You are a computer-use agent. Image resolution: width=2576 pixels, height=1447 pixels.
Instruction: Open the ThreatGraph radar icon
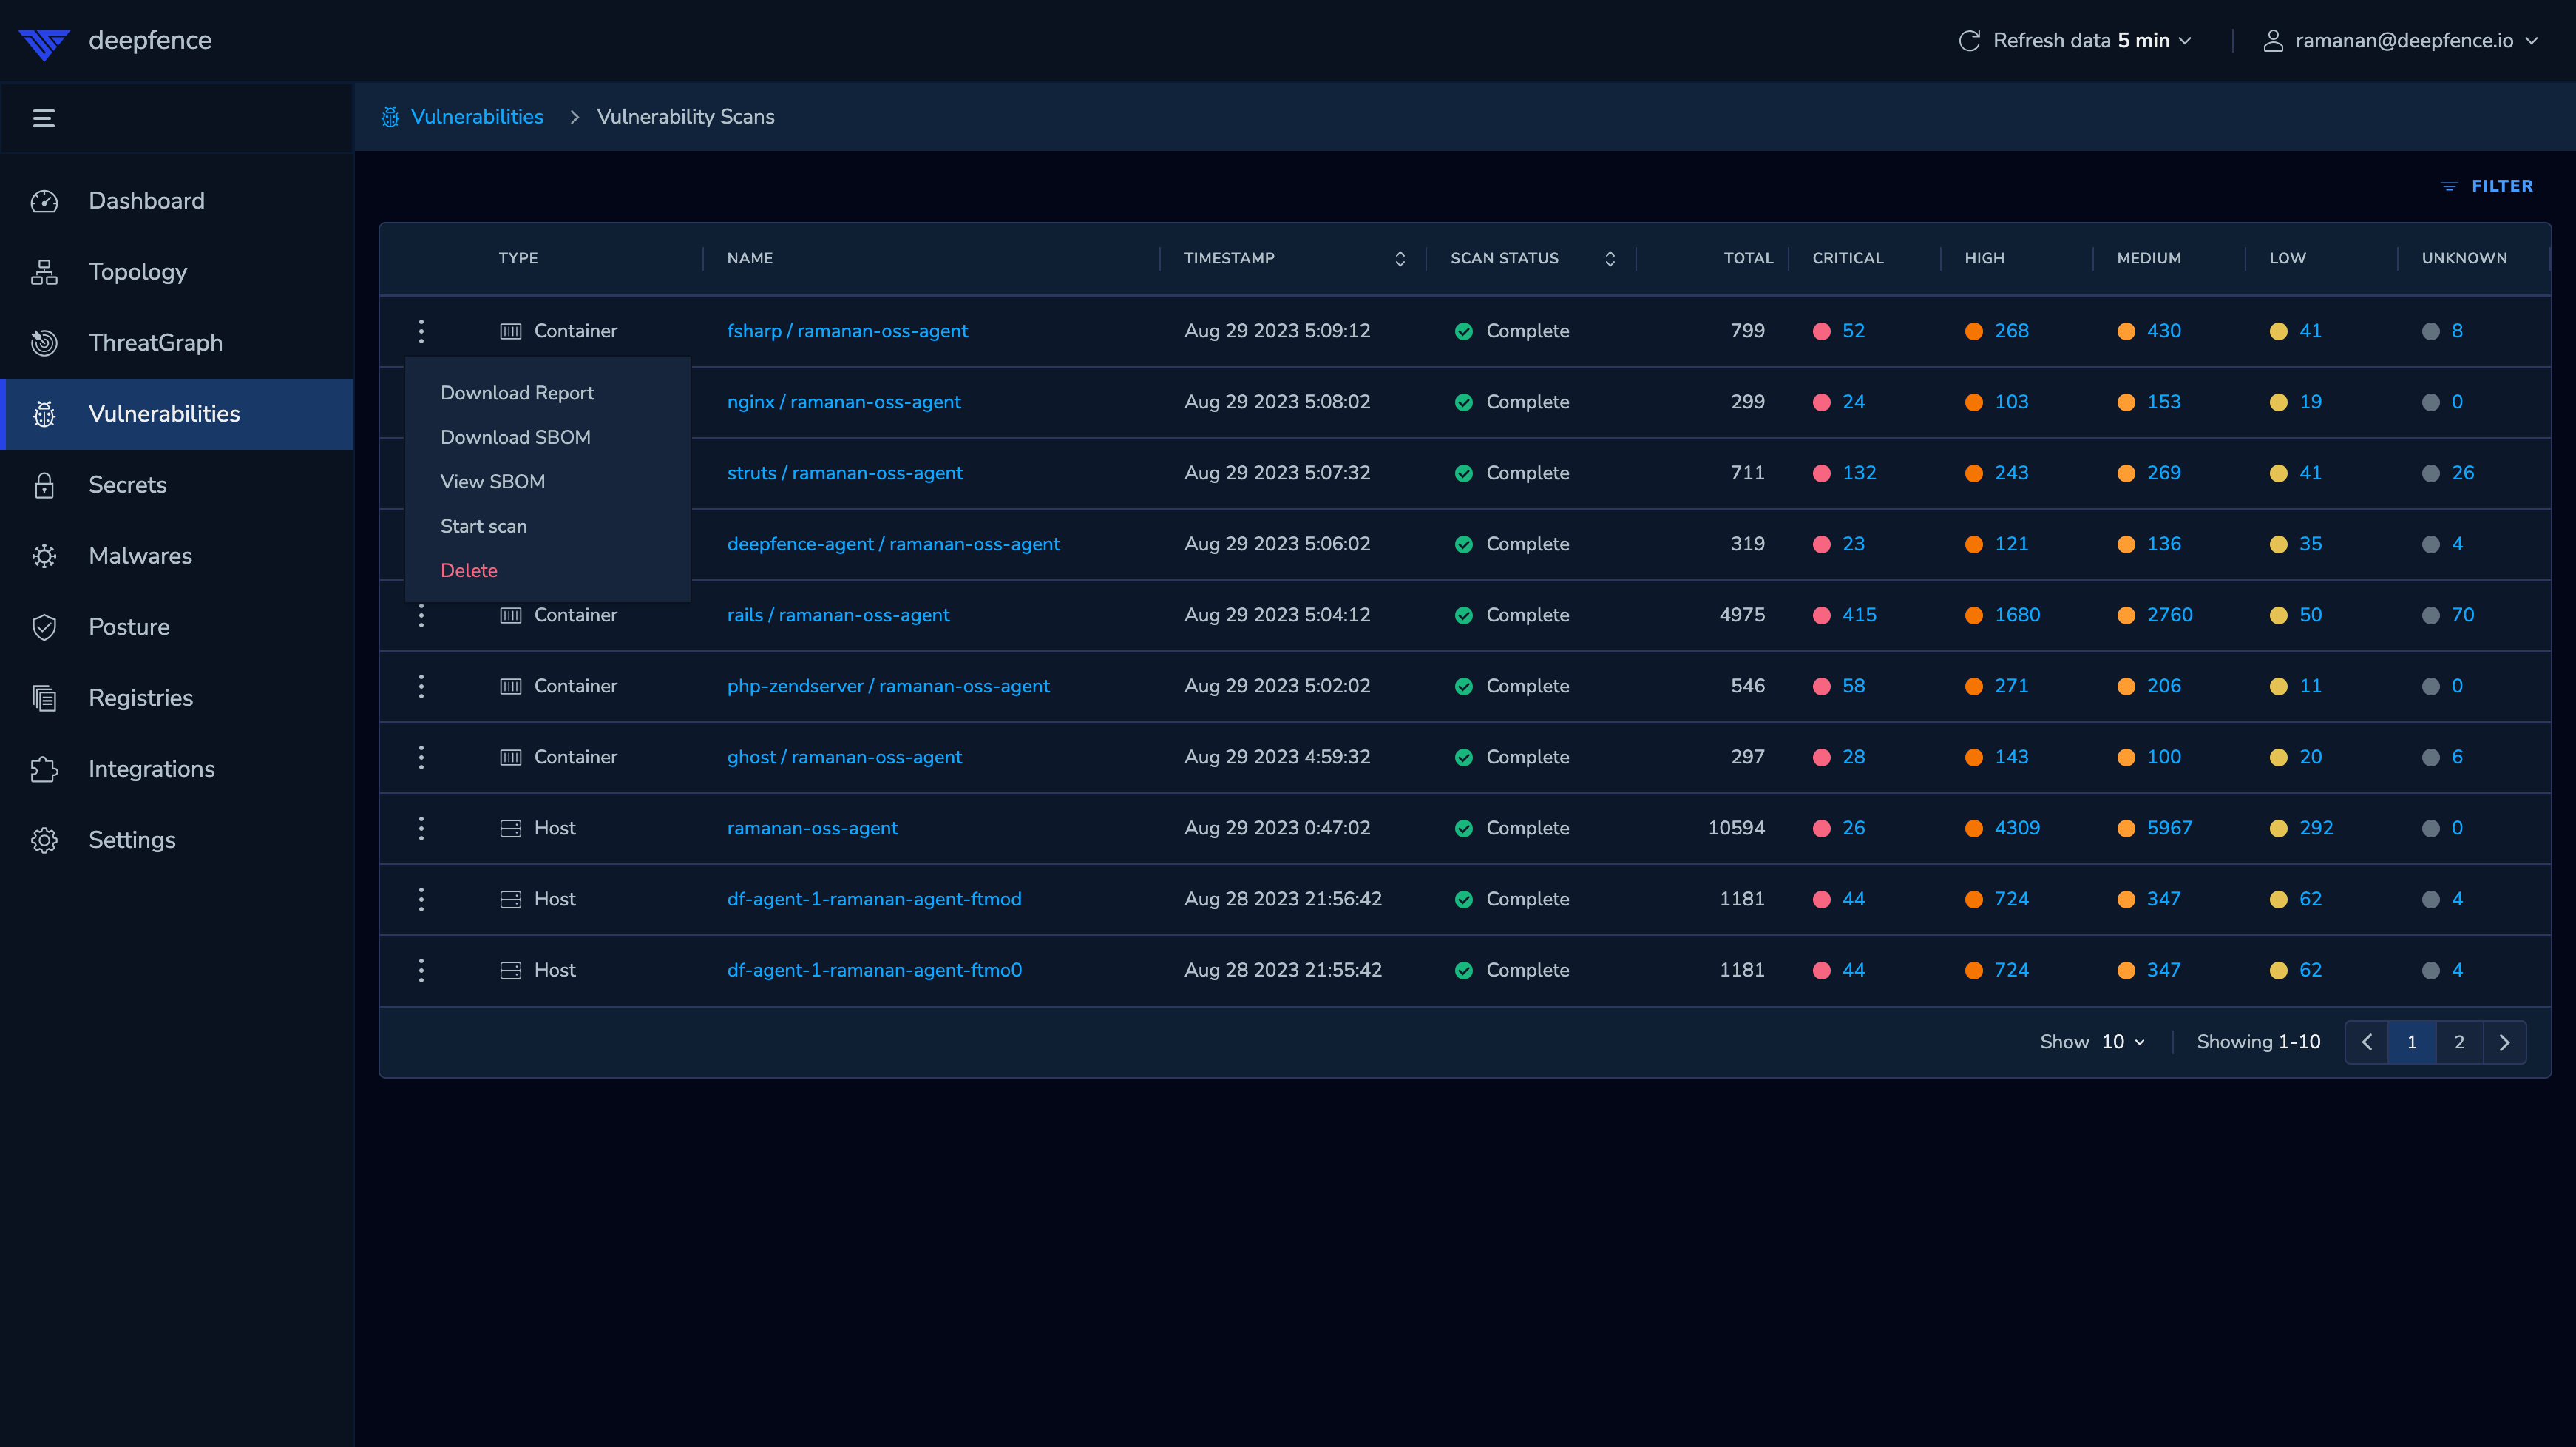click(x=44, y=343)
